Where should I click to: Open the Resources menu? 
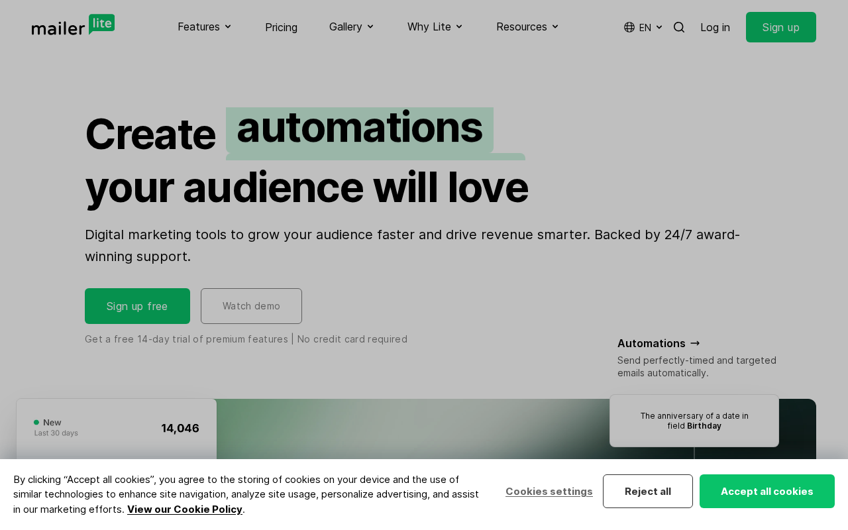[x=527, y=26]
